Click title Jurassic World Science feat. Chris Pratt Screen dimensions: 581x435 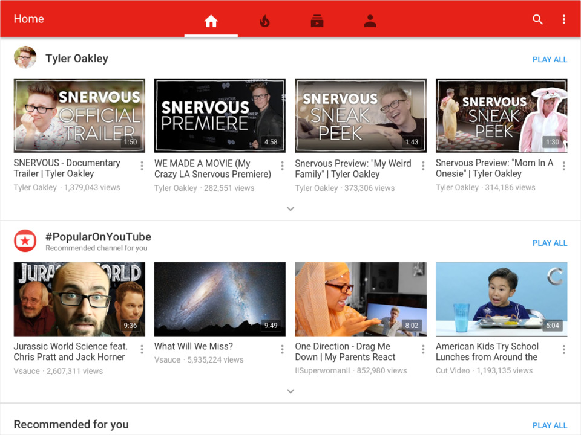click(70, 352)
